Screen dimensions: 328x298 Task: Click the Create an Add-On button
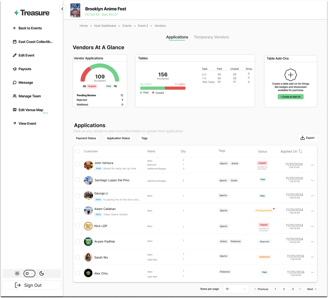coord(290,97)
